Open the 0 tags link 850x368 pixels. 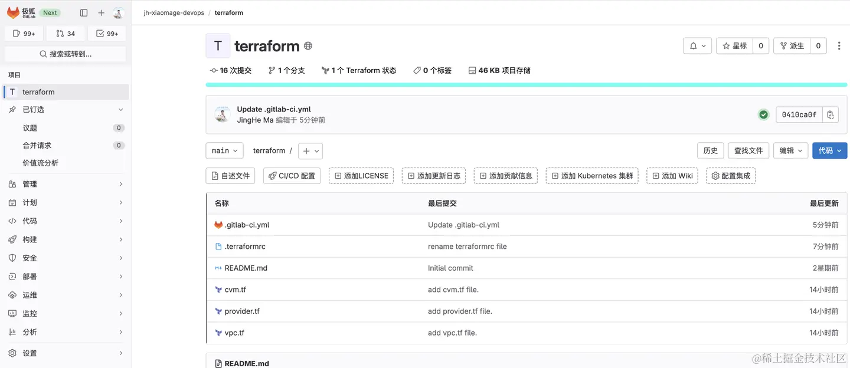click(x=433, y=70)
